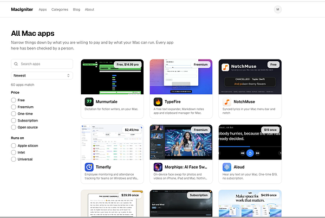
Task: Click rewind control in Aloud preview
Action: (x=242, y=153)
